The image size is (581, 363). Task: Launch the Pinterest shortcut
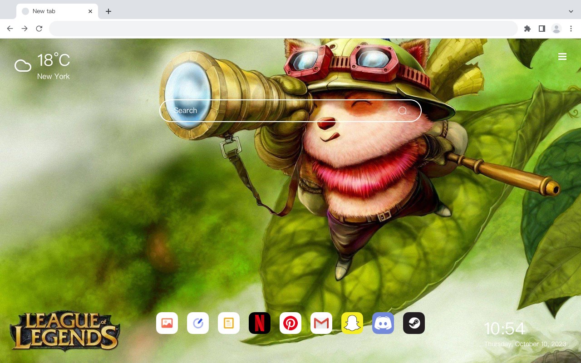[x=290, y=323]
